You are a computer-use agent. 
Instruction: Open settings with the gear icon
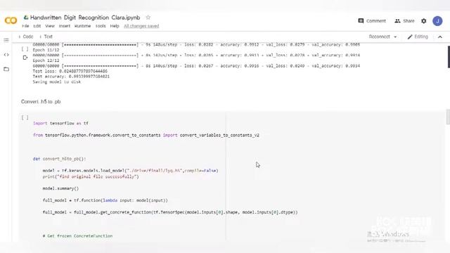[423, 20]
